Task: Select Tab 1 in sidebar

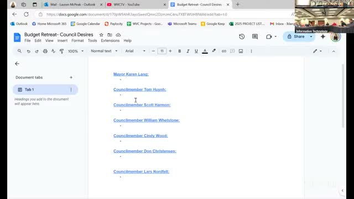Action: pyautogui.click(x=45, y=90)
